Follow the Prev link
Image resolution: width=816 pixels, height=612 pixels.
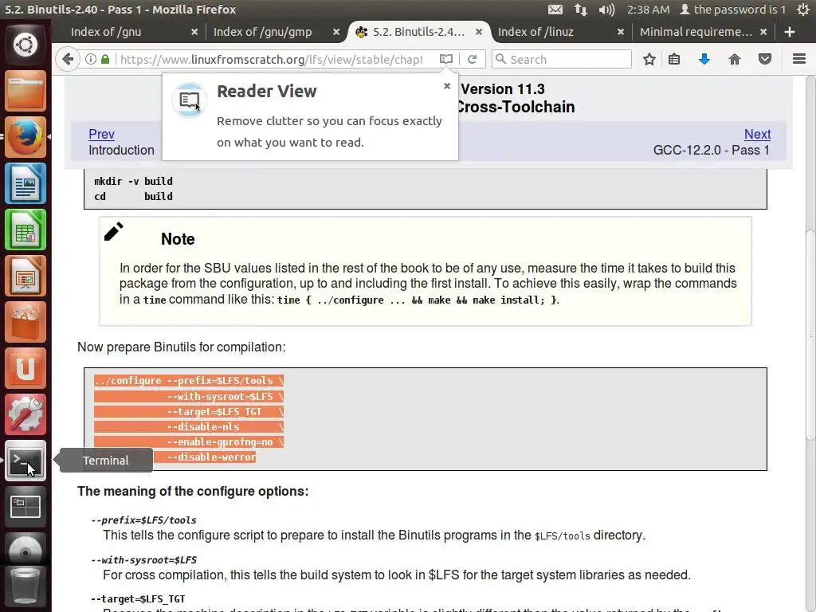pos(101,134)
